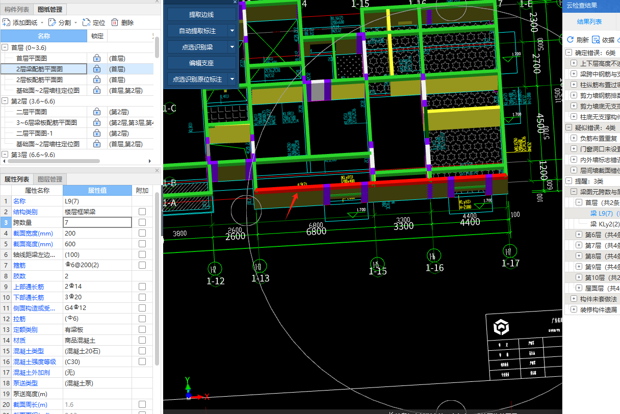Click lock icon for 2层梁配筋平面图 row

pyautogui.click(x=97, y=69)
